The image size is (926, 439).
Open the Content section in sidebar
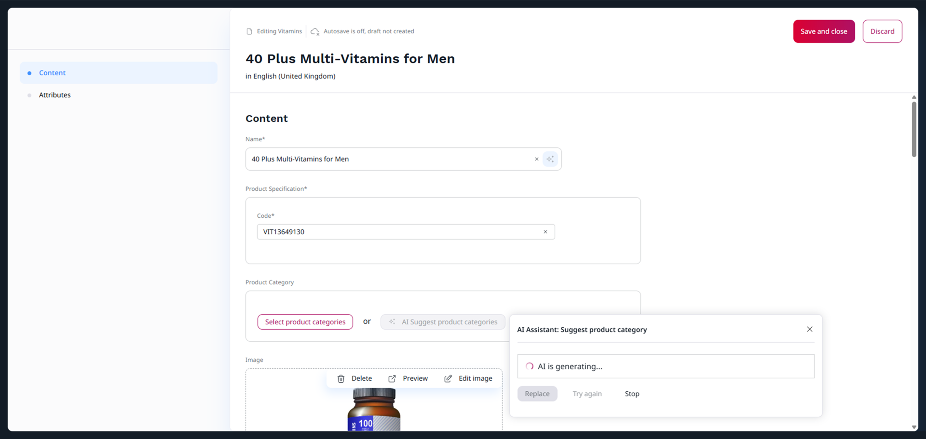(52, 73)
